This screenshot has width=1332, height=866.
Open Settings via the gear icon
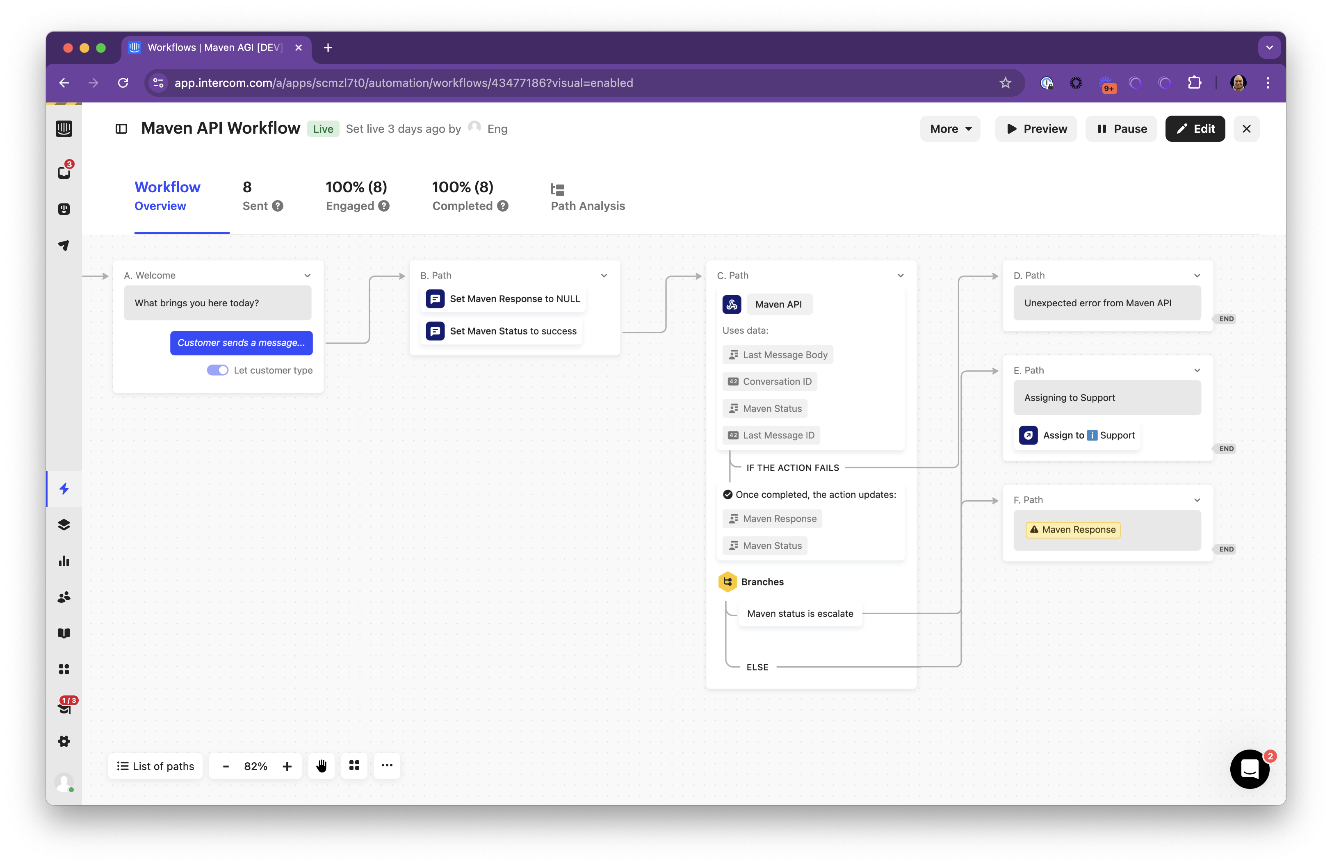pyautogui.click(x=64, y=741)
